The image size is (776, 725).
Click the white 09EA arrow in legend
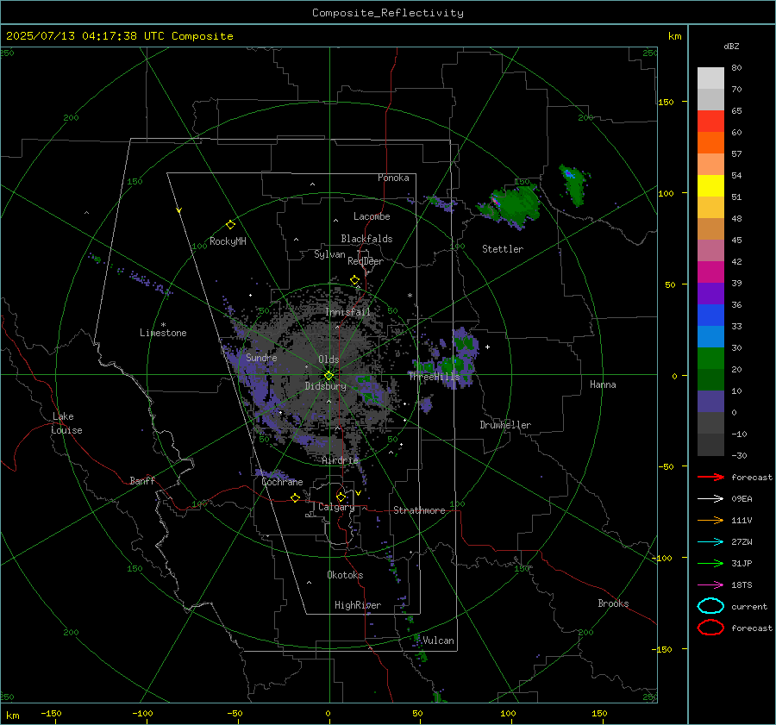pos(710,498)
